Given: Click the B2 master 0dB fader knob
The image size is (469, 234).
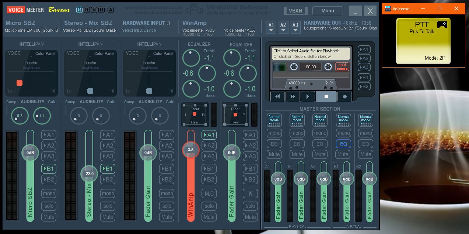Looking at the screenshot, I should coord(370,179).
